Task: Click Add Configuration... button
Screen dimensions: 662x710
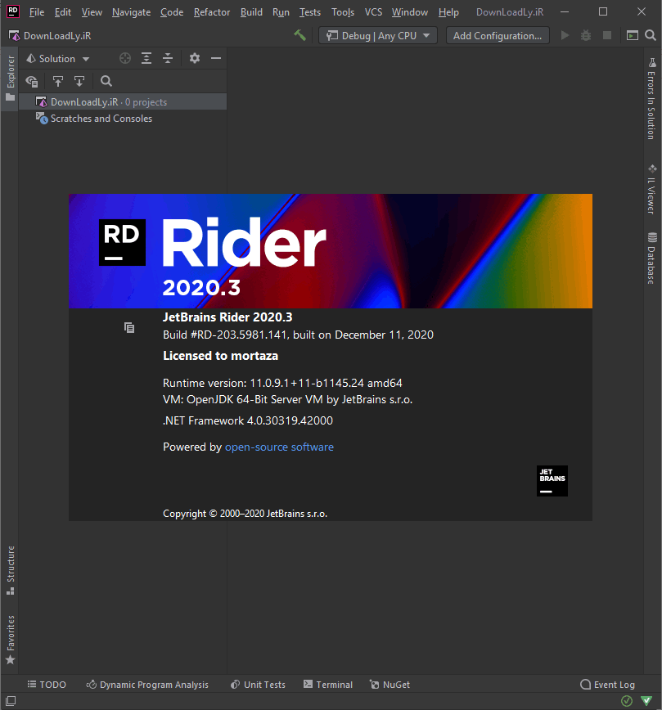Action: coord(498,35)
